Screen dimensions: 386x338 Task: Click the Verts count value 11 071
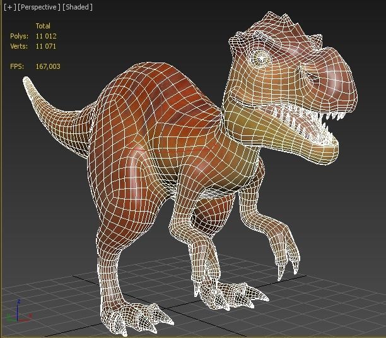click(46, 46)
